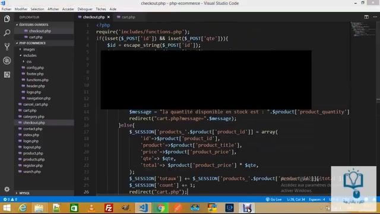Open functions.php in the explorer
Screen dimensions: 380x214
(45, 80)
